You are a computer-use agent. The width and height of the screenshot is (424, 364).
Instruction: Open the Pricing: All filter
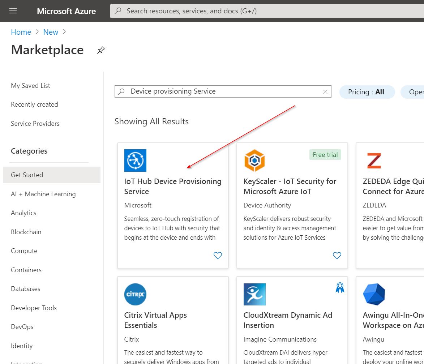[x=367, y=92]
